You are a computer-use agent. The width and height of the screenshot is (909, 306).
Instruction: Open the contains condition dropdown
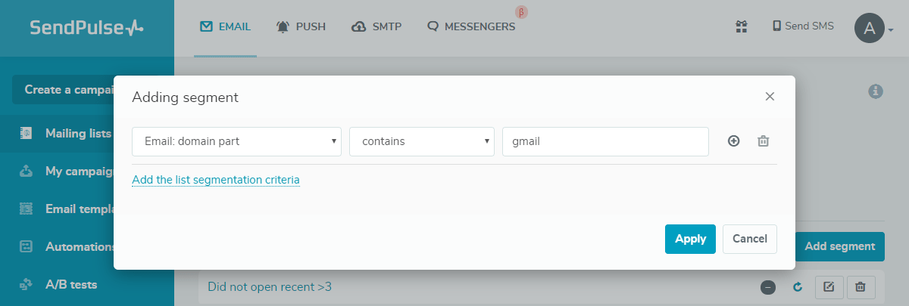422,141
